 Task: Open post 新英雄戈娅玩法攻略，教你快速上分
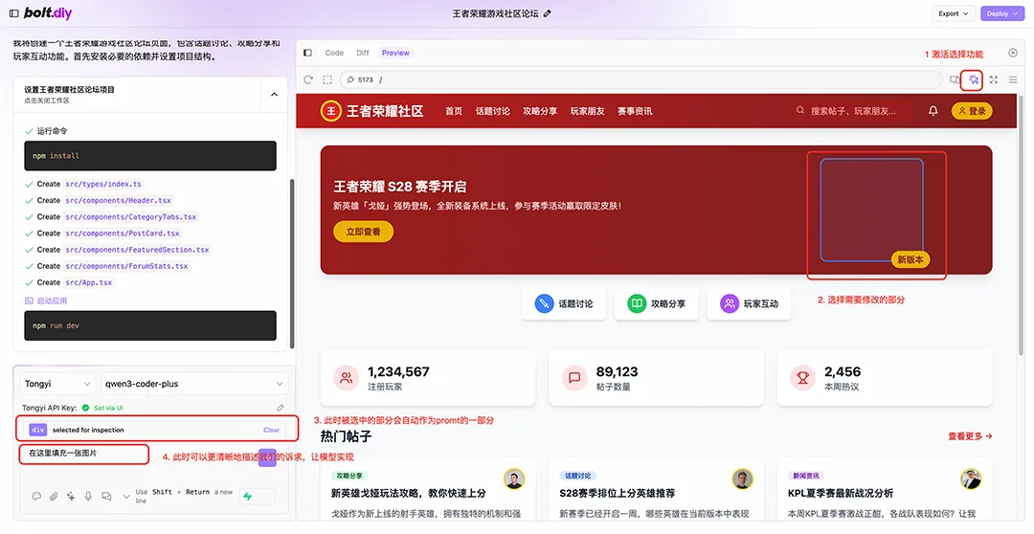(408, 493)
